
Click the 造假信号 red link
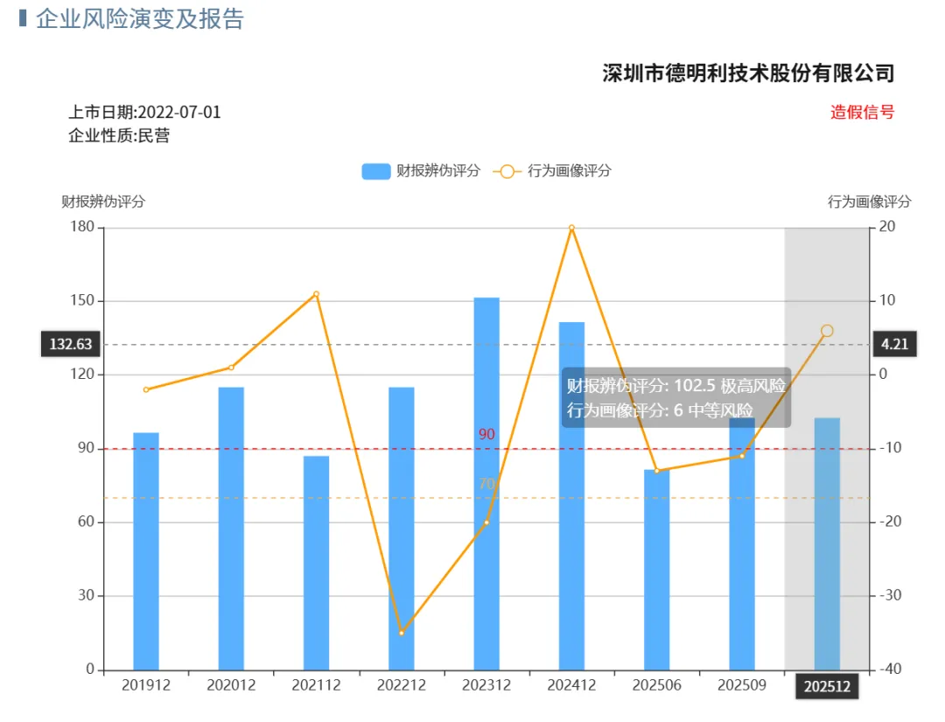pyautogui.click(x=862, y=112)
